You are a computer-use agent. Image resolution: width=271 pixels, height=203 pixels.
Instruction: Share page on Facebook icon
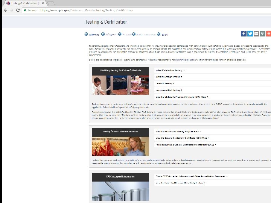point(244,33)
